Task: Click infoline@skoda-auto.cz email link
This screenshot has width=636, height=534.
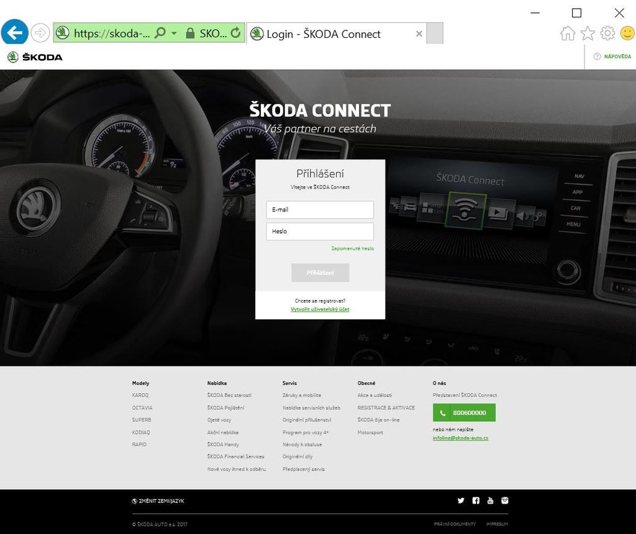Action: pyautogui.click(x=460, y=438)
